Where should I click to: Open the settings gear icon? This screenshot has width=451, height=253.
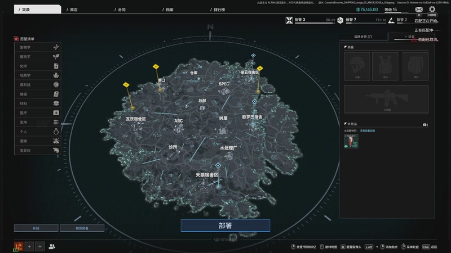(x=432, y=9)
